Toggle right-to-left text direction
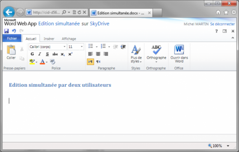Image resolution: width=239 pixels, height=152 pixels. point(98,62)
